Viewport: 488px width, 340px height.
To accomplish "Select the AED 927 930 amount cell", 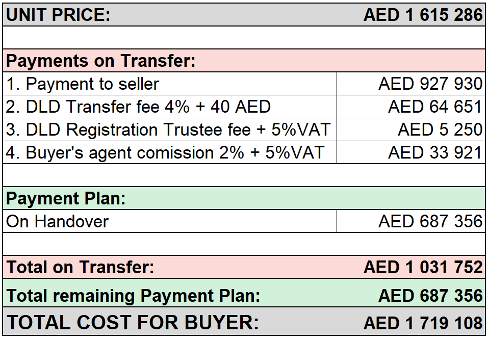I will point(411,84).
